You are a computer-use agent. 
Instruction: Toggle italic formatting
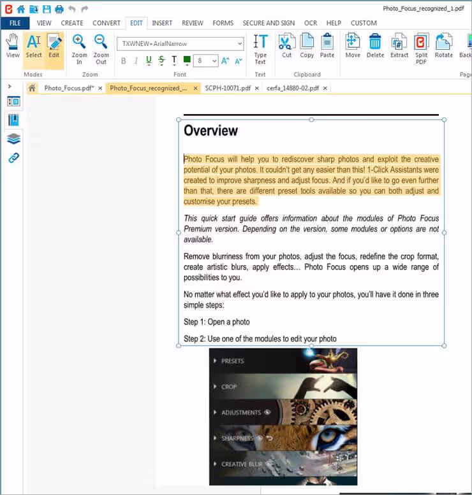pos(136,61)
